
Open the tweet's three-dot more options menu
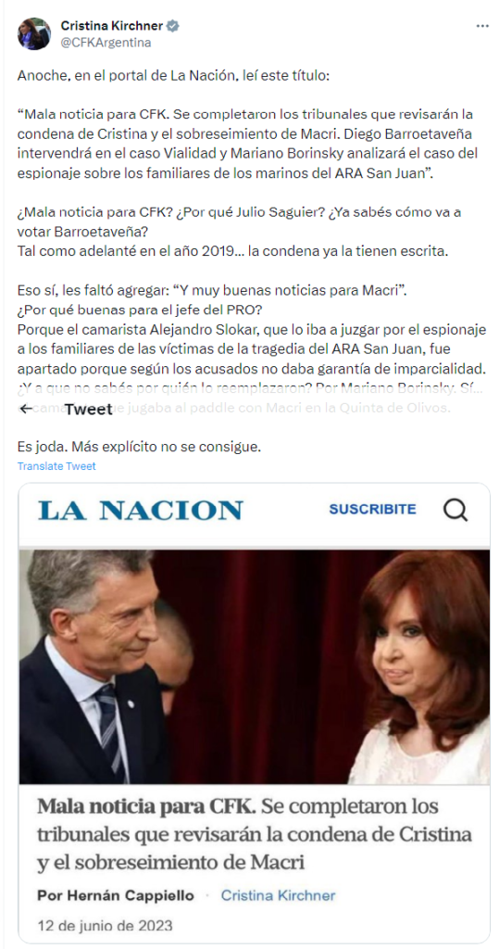click(482, 26)
